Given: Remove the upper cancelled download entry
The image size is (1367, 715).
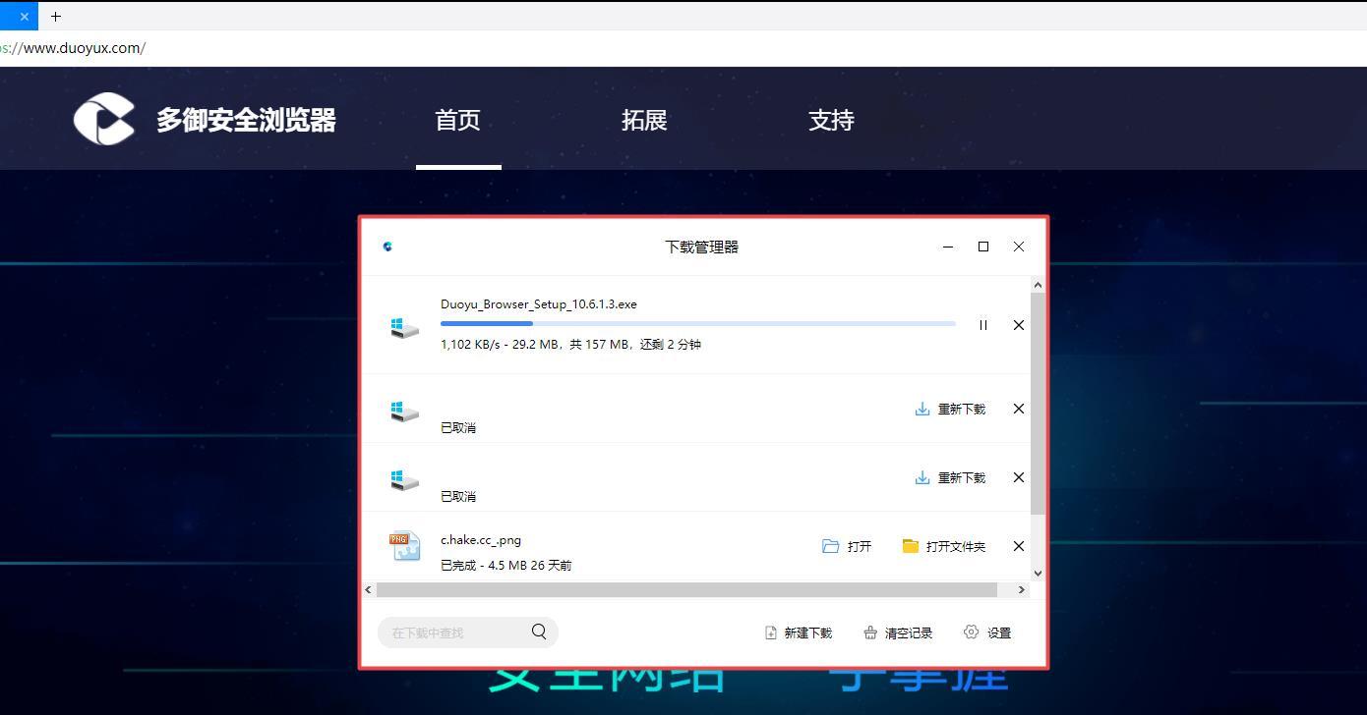Looking at the screenshot, I should [x=1019, y=409].
